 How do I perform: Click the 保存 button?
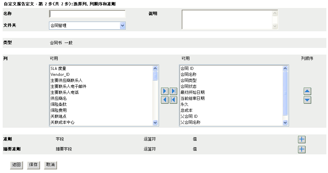[33, 165]
